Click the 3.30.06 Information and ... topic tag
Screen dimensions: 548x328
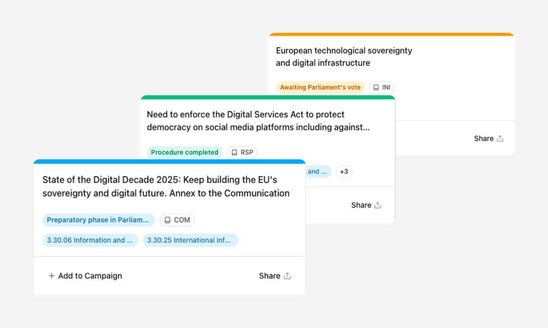click(91, 240)
